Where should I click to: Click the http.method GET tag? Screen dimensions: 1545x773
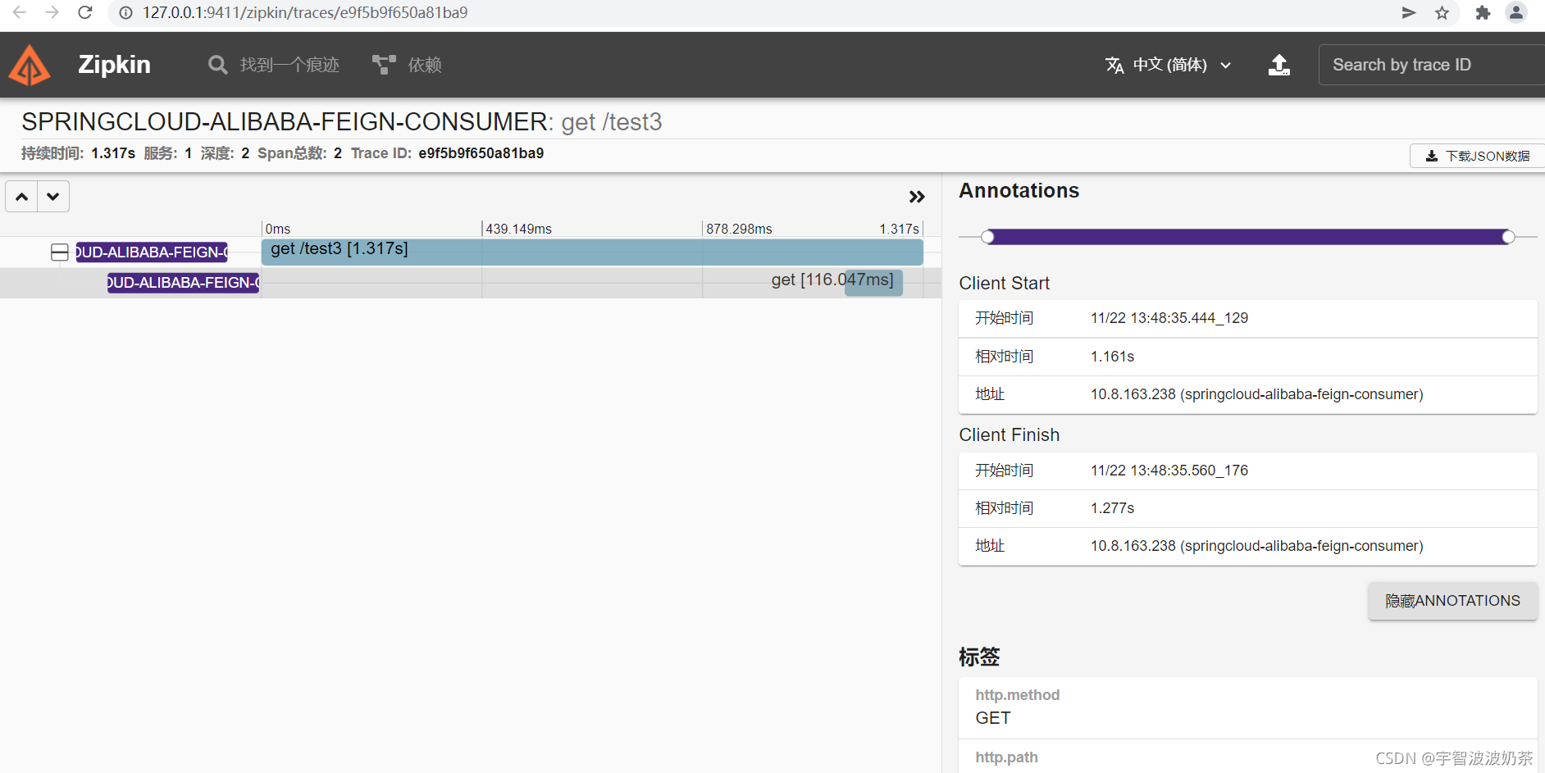coord(1247,707)
